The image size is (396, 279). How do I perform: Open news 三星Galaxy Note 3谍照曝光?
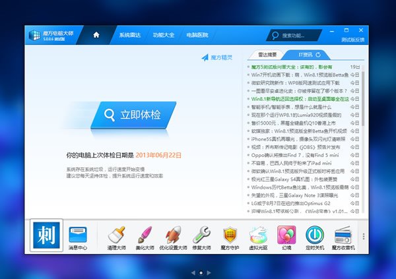click(294, 195)
